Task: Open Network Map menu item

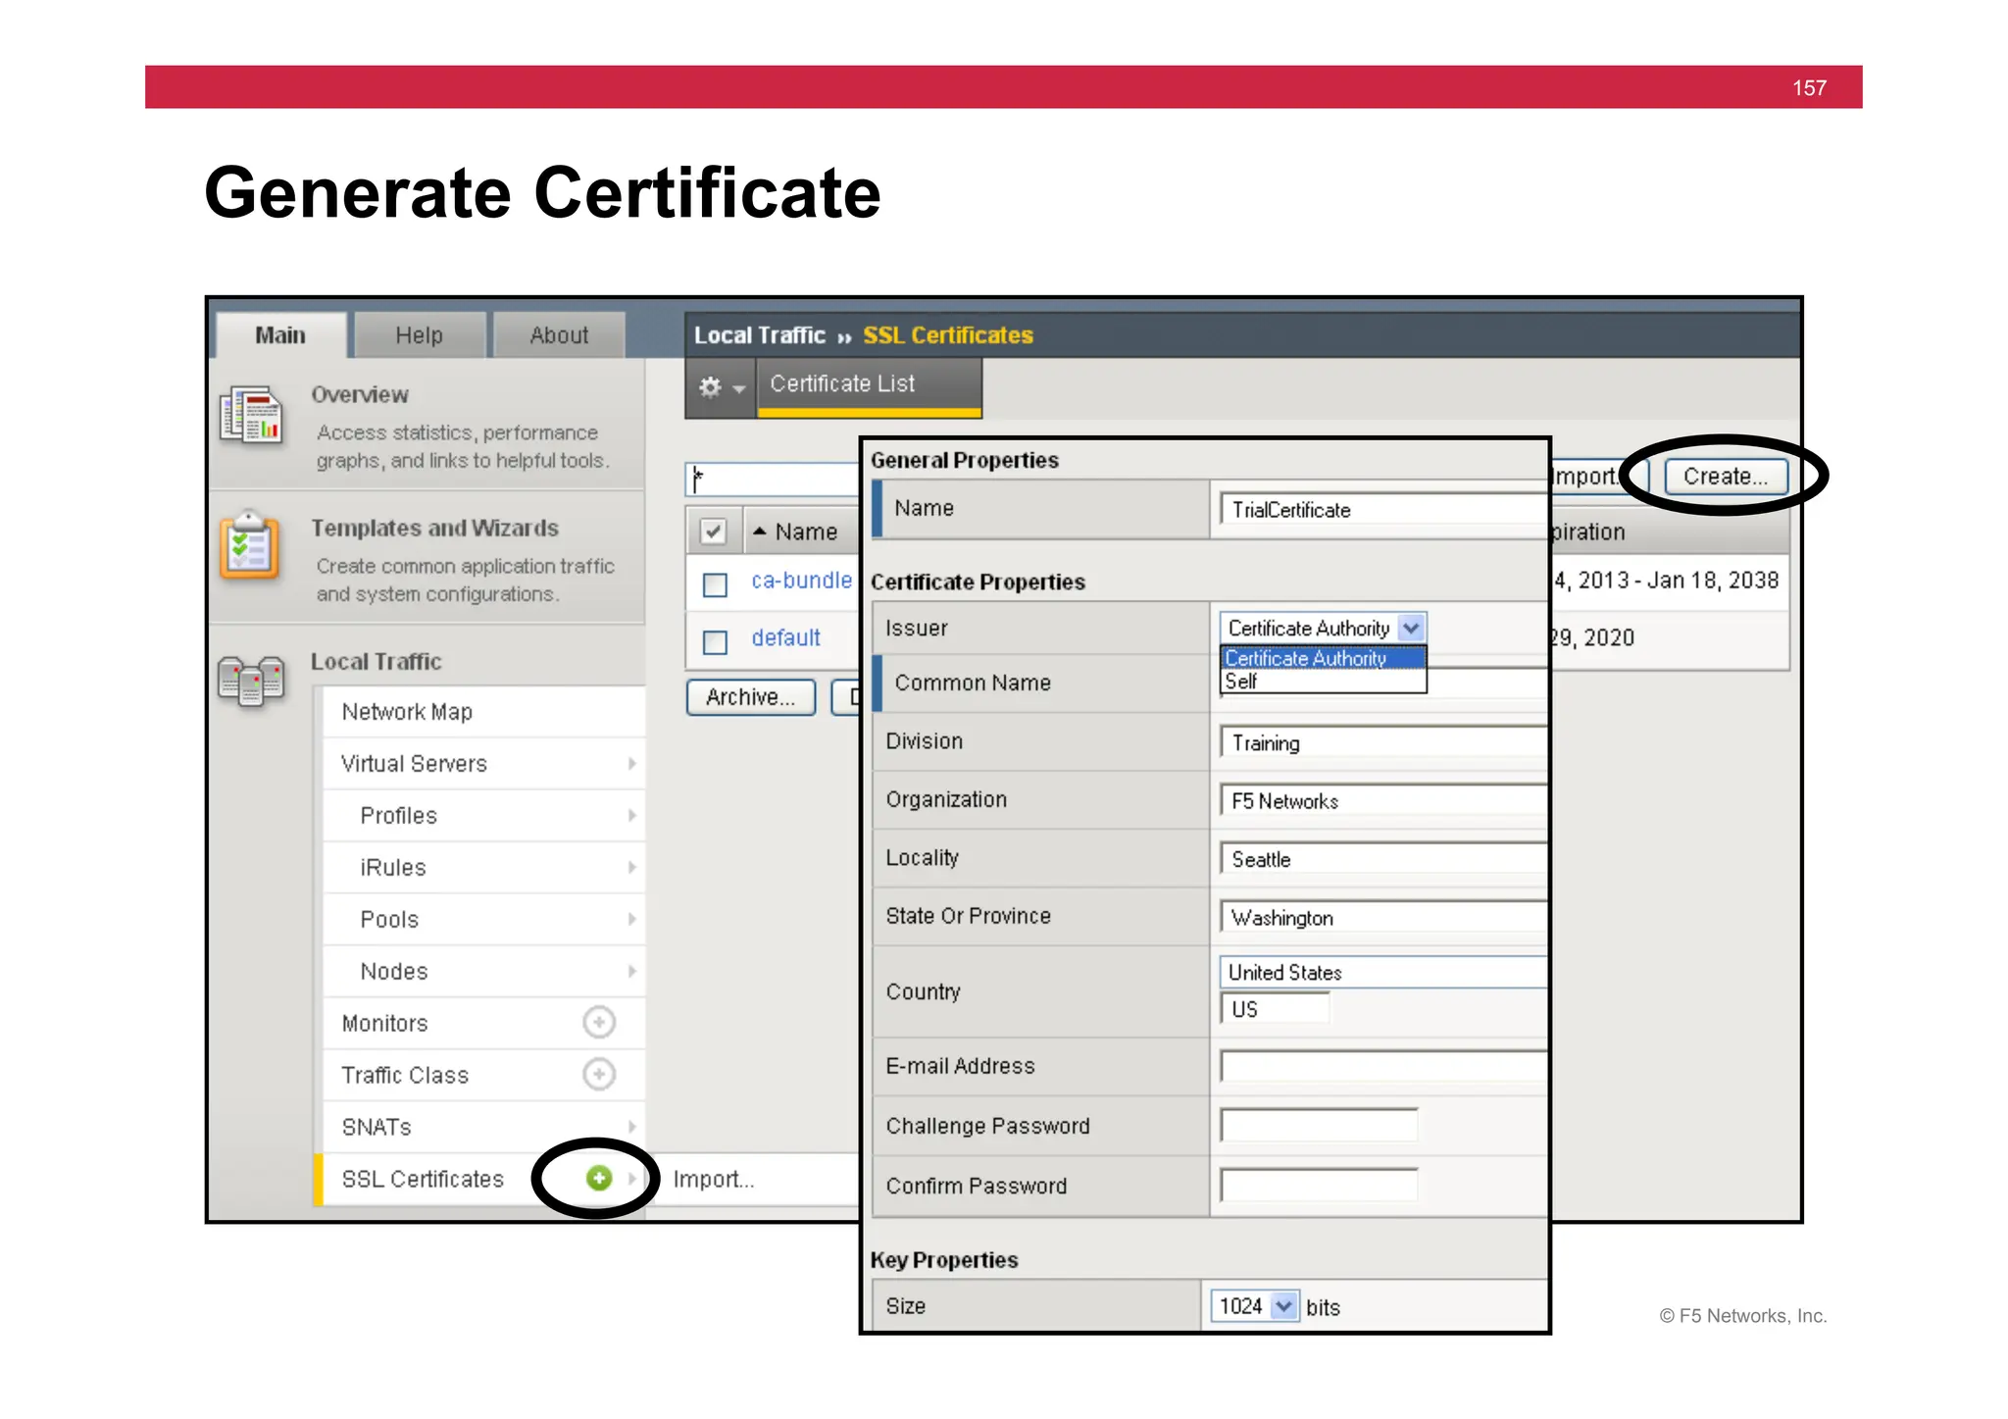Action: pyautogui.click(x=484, y=711)
